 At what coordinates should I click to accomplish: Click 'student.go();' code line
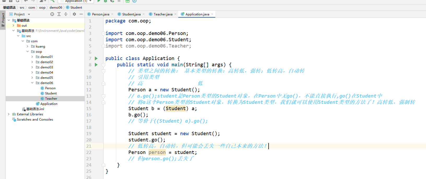(x=147, y=140)
